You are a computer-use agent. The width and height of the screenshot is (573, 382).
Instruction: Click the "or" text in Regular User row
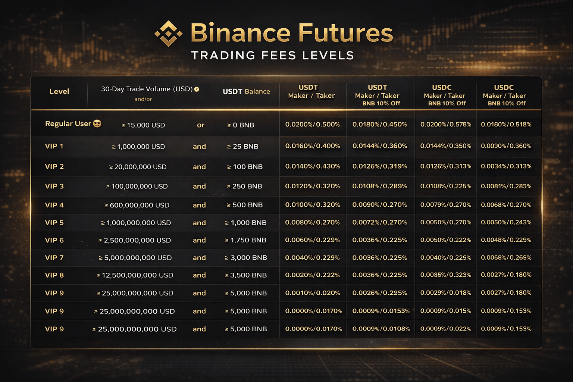[201, 125]
